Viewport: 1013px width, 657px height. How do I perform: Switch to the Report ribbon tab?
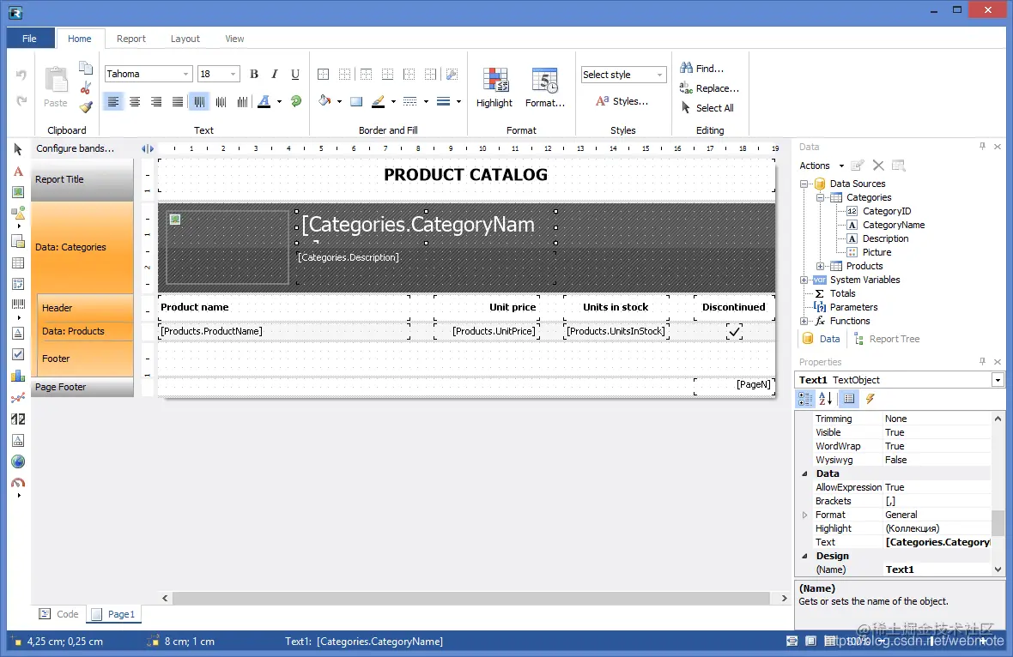coord(131,39)
